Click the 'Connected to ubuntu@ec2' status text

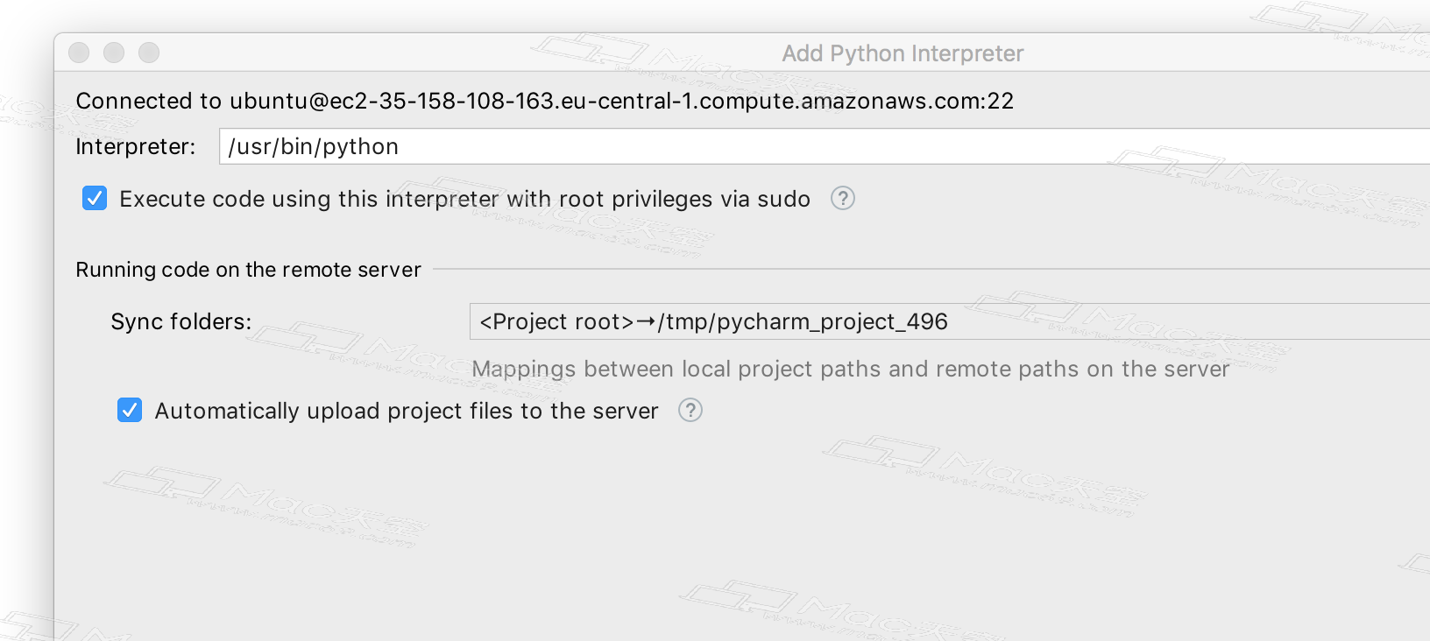[x=544, y=101]
